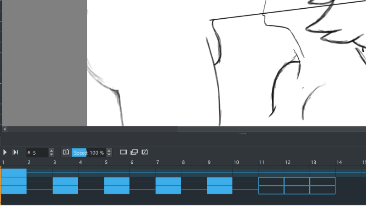366x206 pixels.
Task: Raise playback speed with up arrow
Action: click(x=109, y=150)
